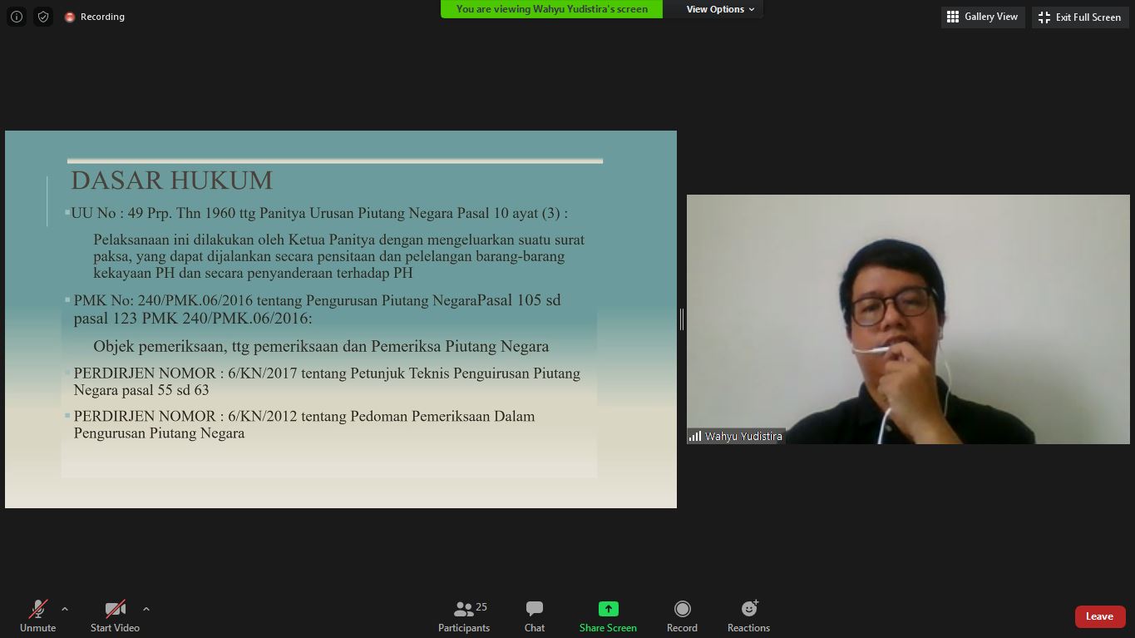Select the 'PMK No: 240/PMK.06/2016' bullet
Viewport: 1135px width, 638px height.
pyautogui.click(x=317, y=309)
